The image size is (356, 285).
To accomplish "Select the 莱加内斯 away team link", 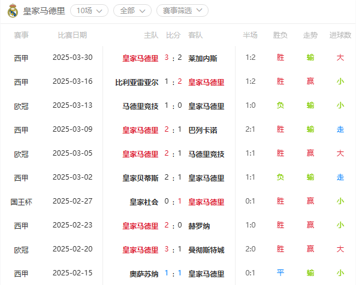I will pyautogui.click(x=203, y=58).
